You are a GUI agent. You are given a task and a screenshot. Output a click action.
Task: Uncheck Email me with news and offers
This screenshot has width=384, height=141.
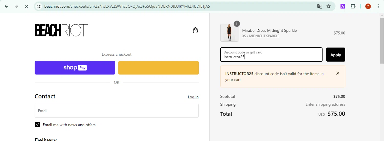tap(38, 125)
